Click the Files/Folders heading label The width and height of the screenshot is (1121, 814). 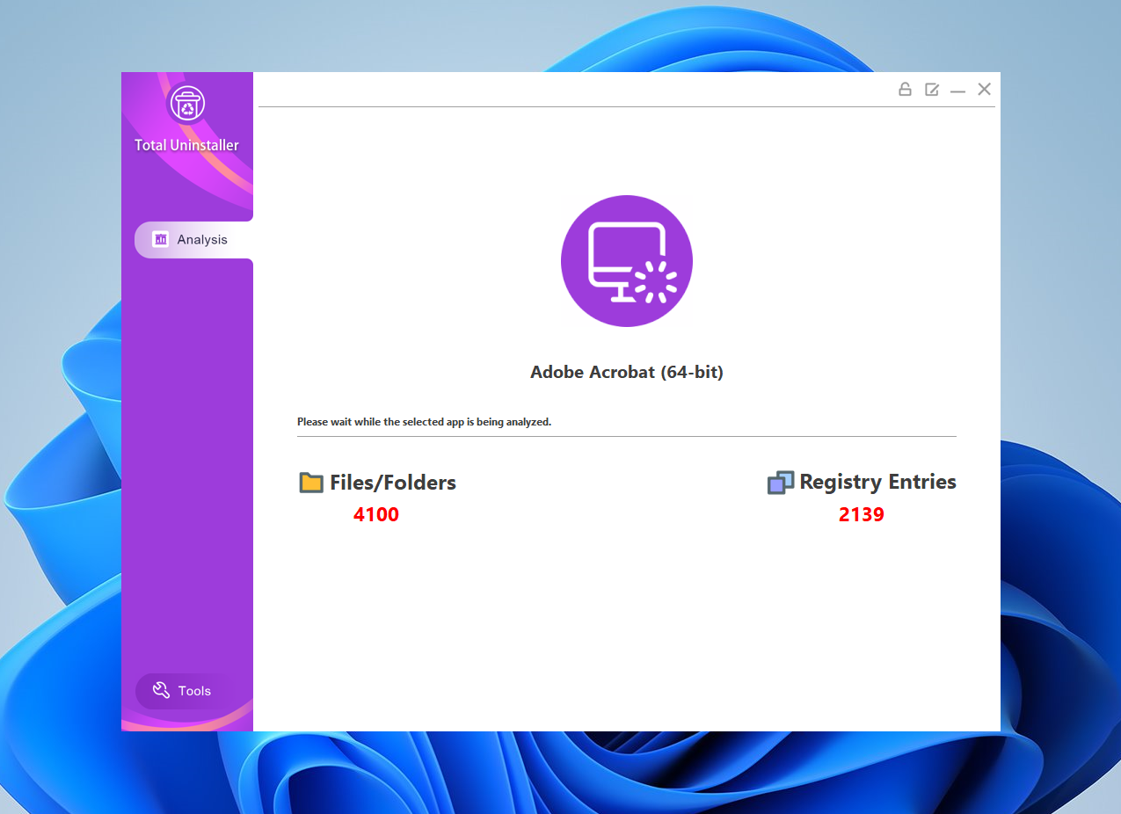tap(392, 482)
